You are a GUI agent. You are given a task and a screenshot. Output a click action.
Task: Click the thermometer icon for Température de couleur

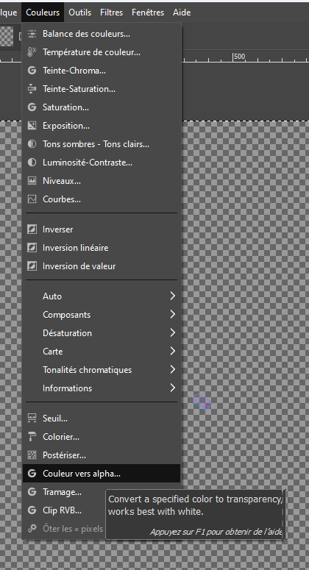coord(32,52)
